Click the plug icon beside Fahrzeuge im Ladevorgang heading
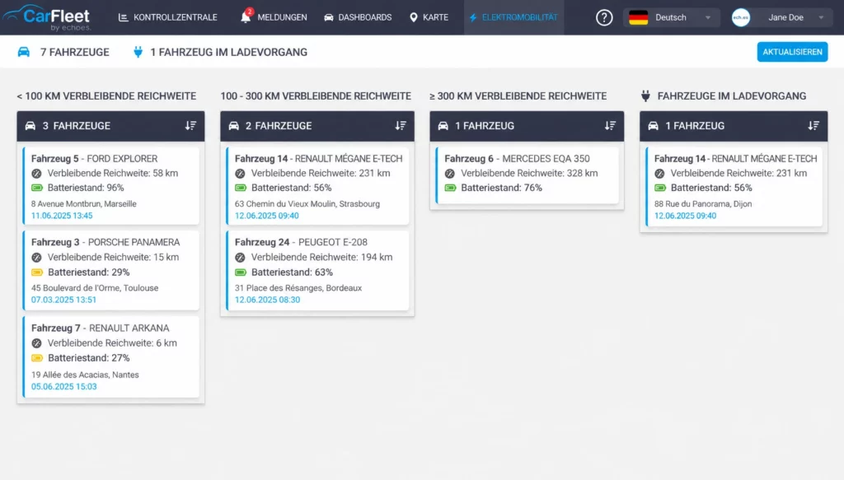The width and height of the screenshot is (844, 480). pyautogui.click(x=645, y=96)
